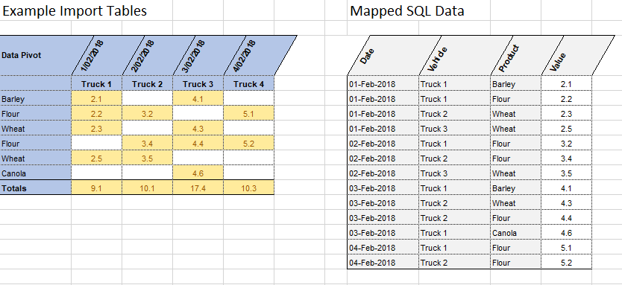622x285 pixels.
Task: Select 04-Feb-2018 in the SQL row valued 5.1
Action: pyautogui.click(x=383, y=248)
